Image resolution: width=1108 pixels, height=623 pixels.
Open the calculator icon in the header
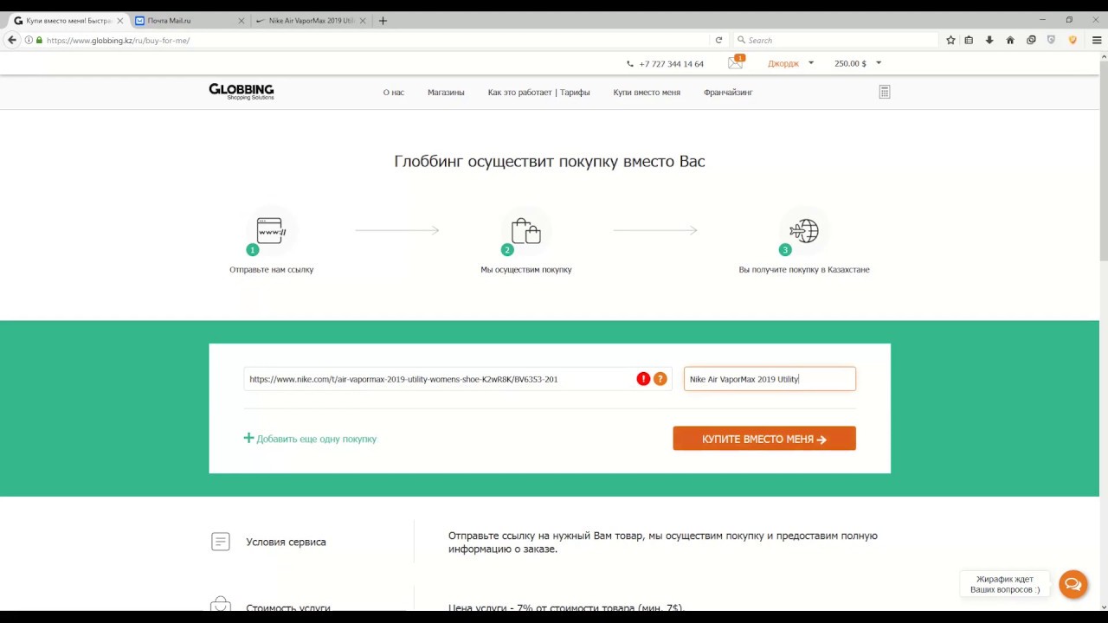884,92
